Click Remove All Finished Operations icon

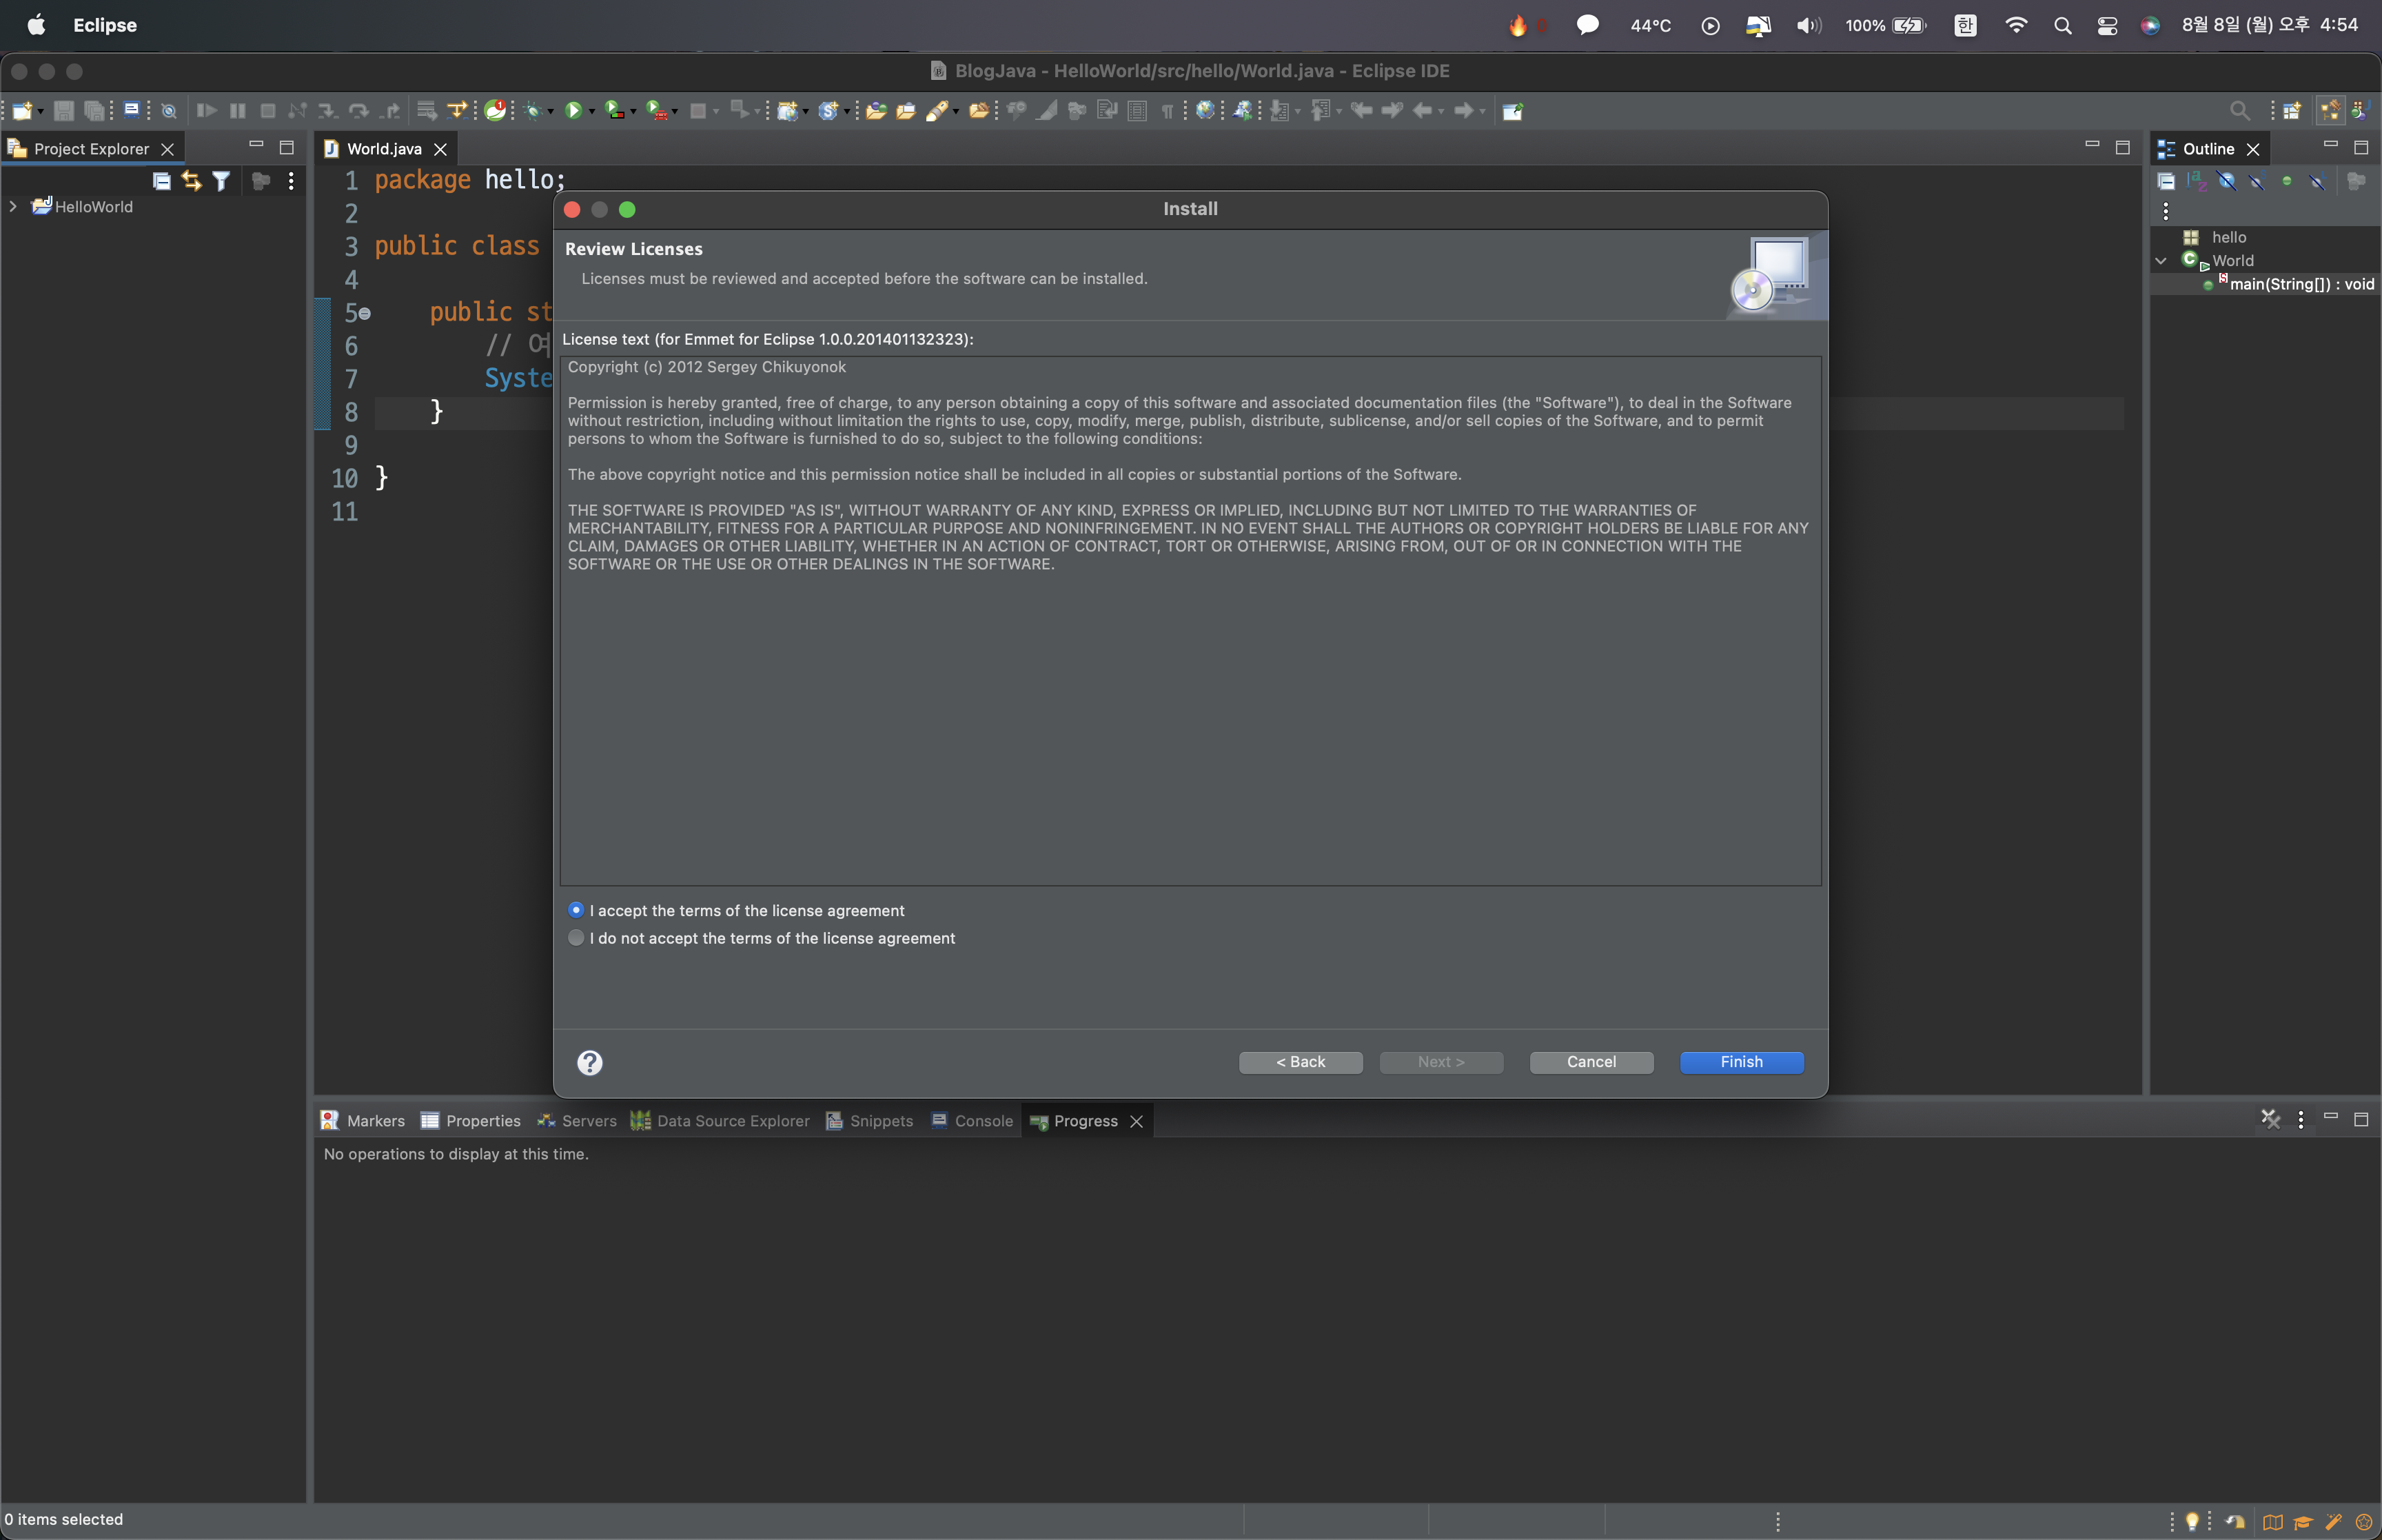click(2270, 1119)
